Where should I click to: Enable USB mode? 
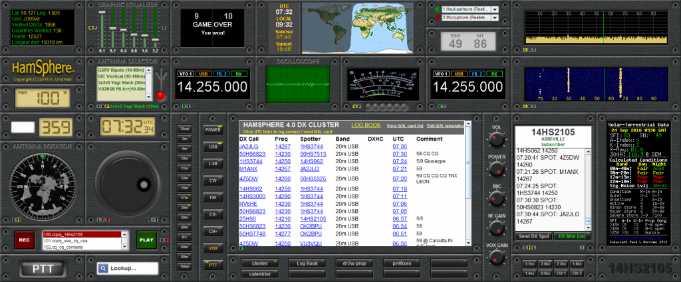(213, 147)
